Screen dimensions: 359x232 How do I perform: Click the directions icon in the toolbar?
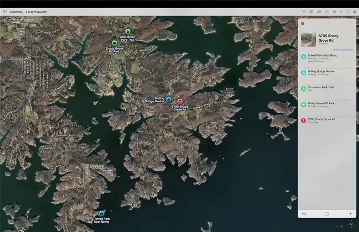[334, 12]
